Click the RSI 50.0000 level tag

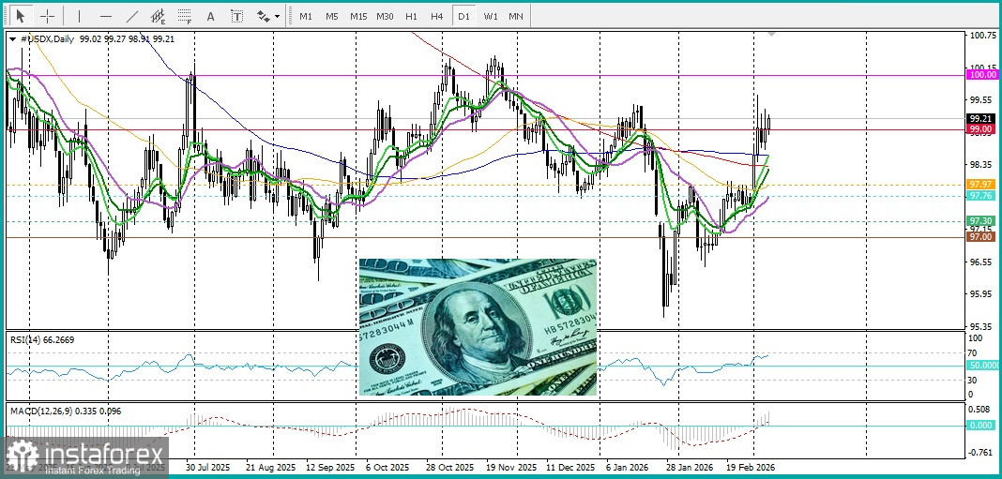tap(982, 366)
